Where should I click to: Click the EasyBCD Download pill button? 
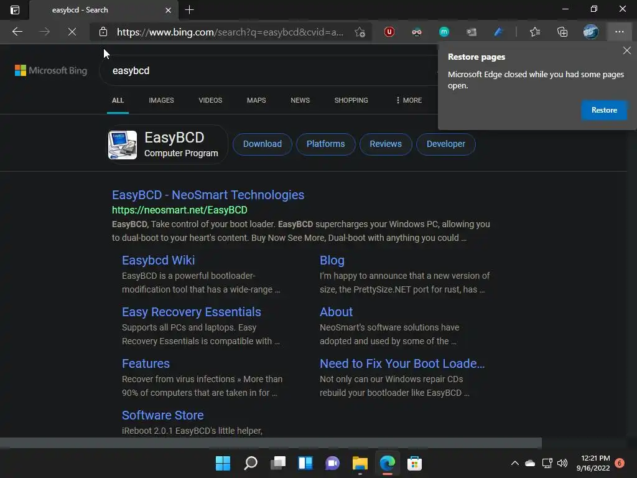[263, 144]
